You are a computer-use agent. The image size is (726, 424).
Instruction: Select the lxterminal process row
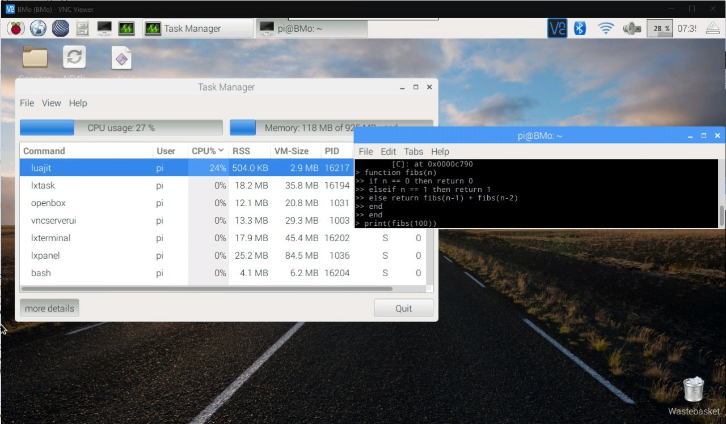(223, 238)
